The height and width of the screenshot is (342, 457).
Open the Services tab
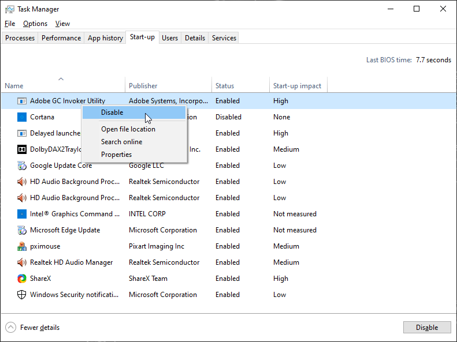click(224, 38)
